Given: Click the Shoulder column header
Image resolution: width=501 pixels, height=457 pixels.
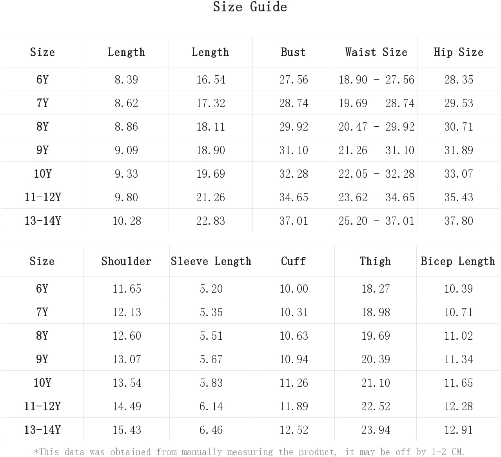Looking at the screenshot, I should 127,261.
